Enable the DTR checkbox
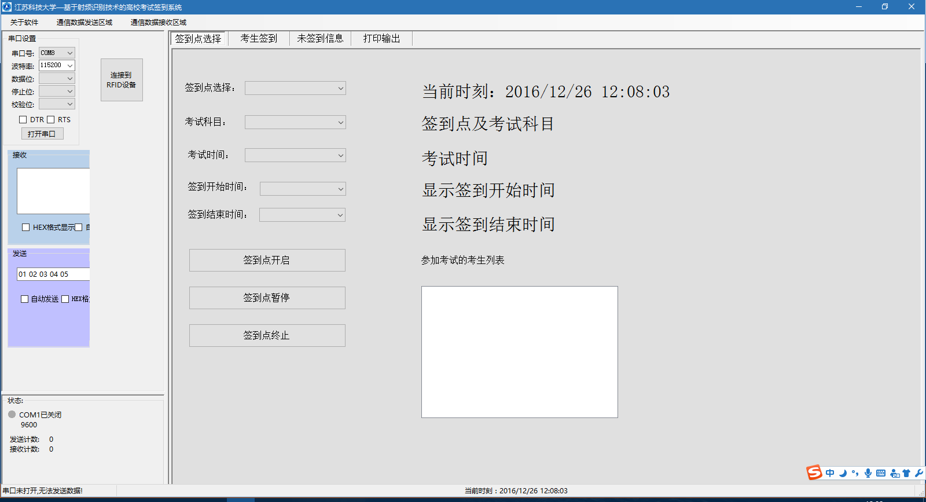This screenshot has width=926, height=502. click(23, 120)
